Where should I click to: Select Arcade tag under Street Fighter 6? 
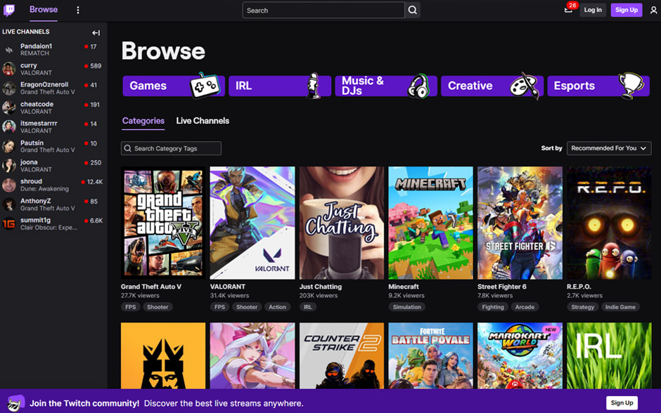(x=525, y=307)
